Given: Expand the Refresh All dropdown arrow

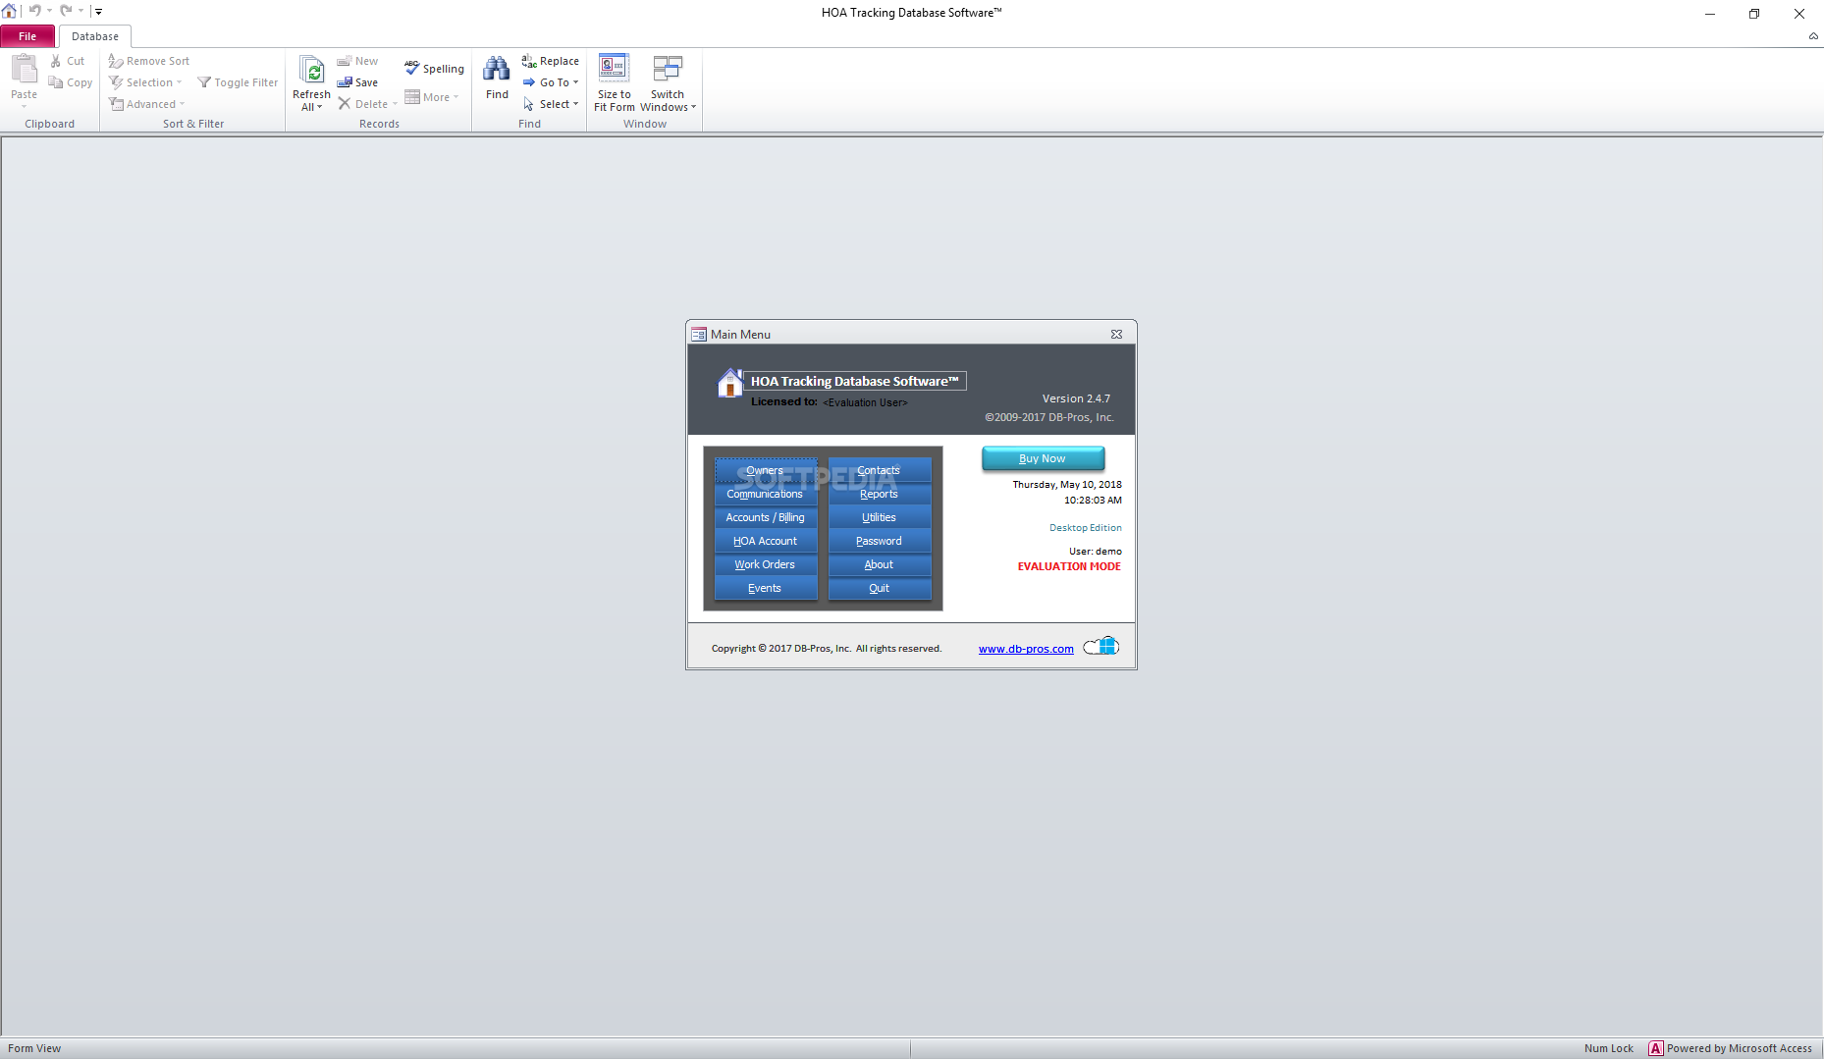Looking at the screenshot, I should pyautogui.click(x=319, y=107).
